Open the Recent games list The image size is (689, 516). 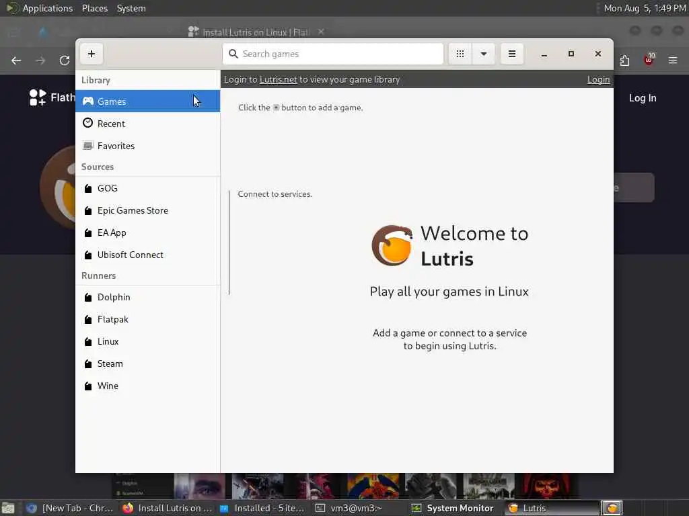(x=147, y=124)
